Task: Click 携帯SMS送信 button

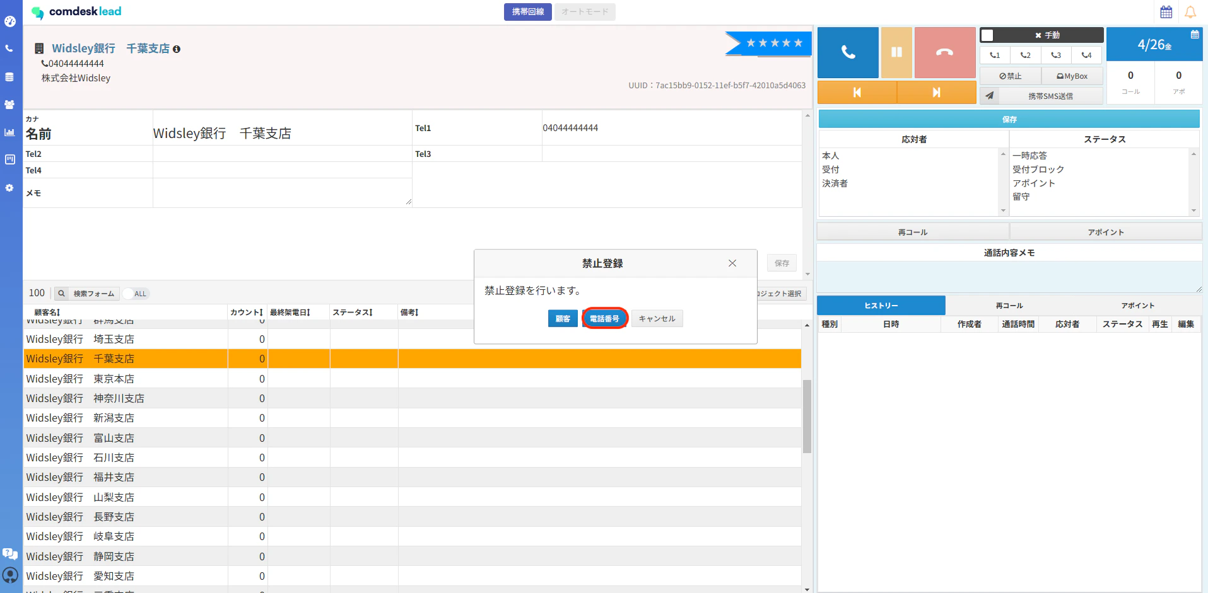Action: click(x=1050, y=96)
